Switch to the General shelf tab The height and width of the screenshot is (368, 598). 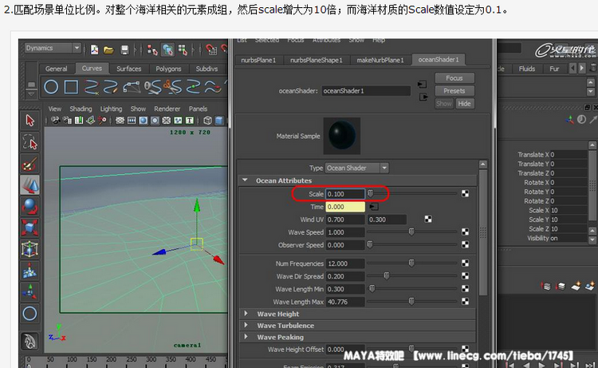click(x=56, y=69)
